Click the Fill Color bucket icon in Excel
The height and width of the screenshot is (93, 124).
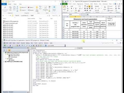click(x=76, y=10)
